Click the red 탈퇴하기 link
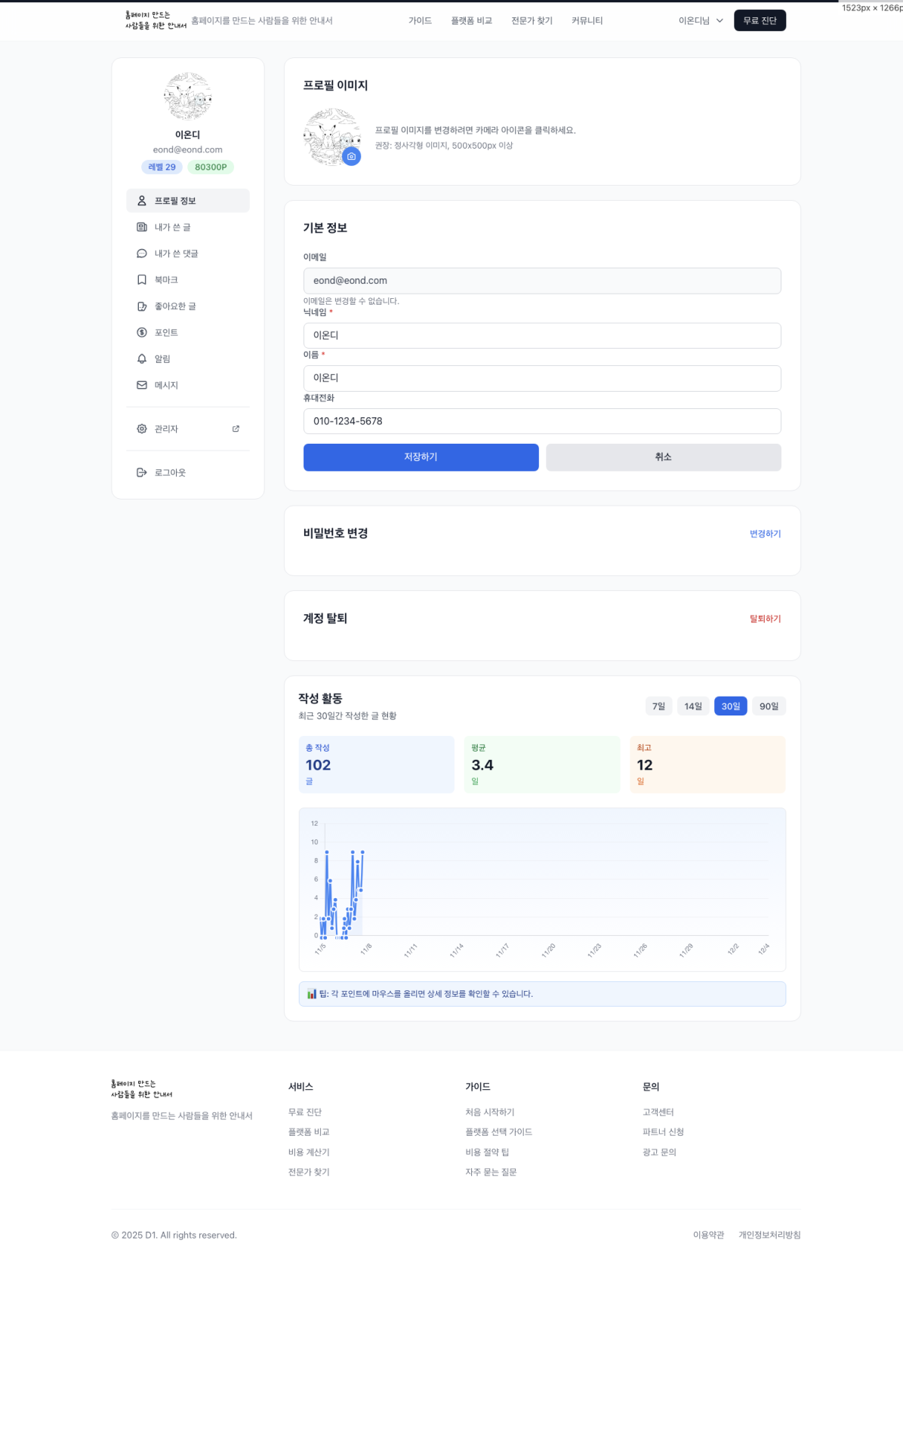 [765, 619]
